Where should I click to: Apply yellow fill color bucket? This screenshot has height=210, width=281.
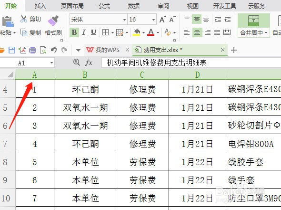coord(137,32)
